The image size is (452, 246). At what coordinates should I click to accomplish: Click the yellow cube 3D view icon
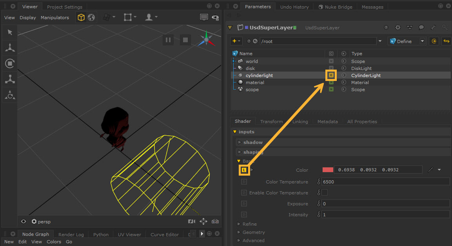[x=81, y=18]
